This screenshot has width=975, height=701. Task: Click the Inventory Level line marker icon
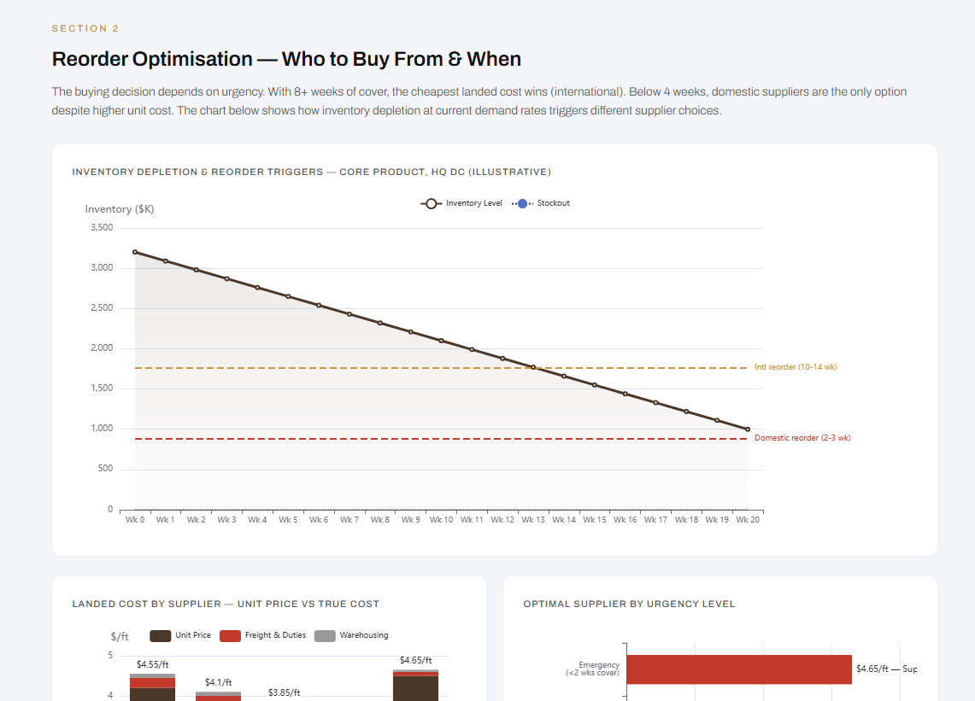pyautogui.click(x=431, y=203)
